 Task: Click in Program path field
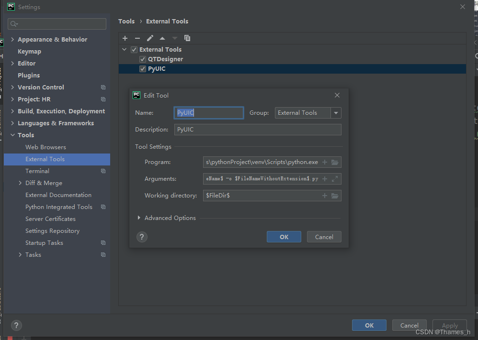(262, 162)
